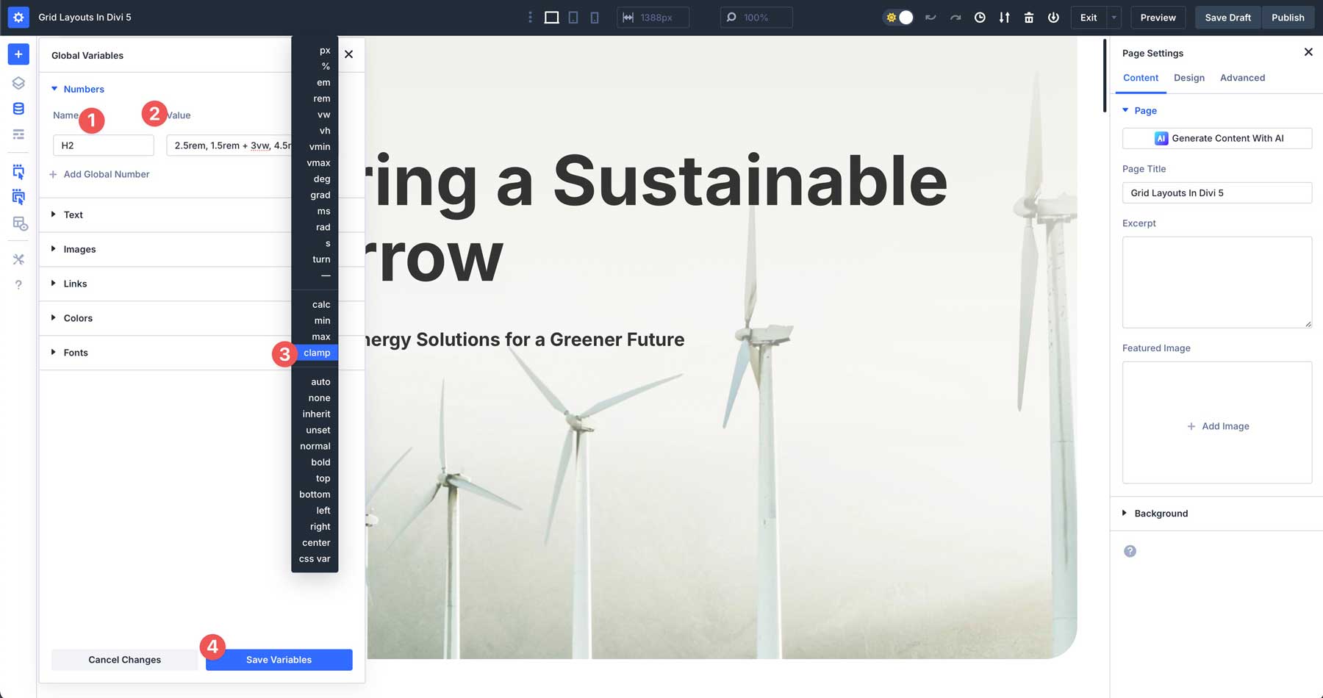Select the clamp value option

tap(316, 352)
